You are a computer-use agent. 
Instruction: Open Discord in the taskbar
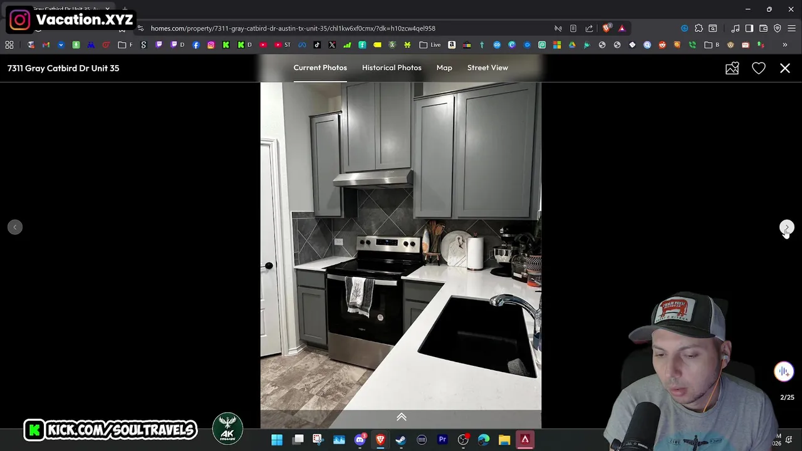pyautogui.click(x=360, y=440)
